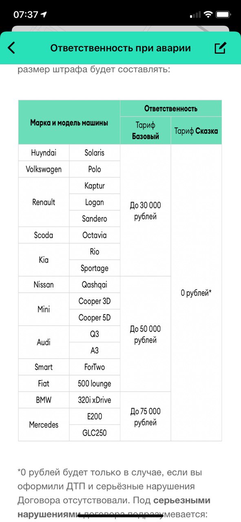This screenshot has width=241, height=522.
Task: Tap the location arrow beside time
Action: point(44,15)
